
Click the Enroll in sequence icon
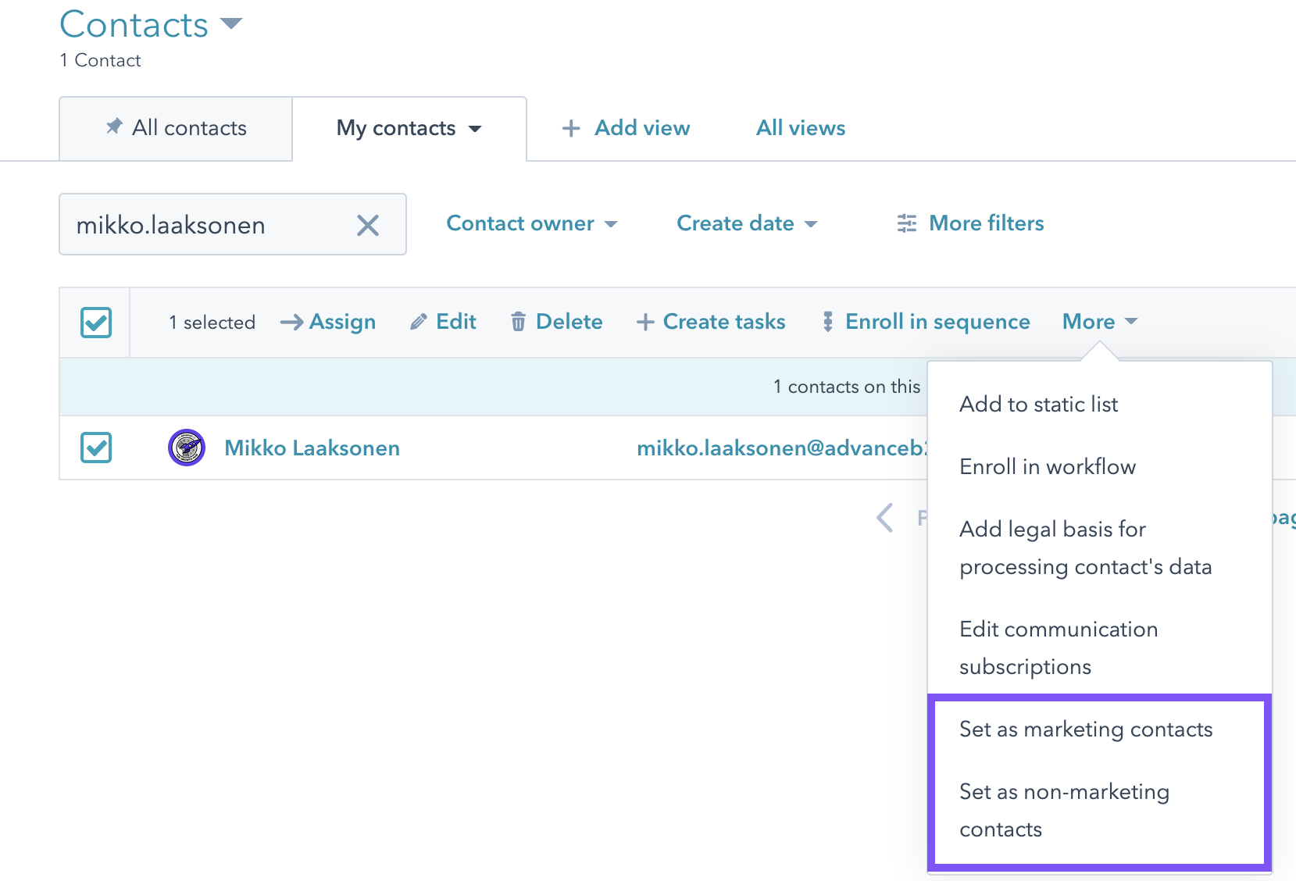[x=827, y=322]
